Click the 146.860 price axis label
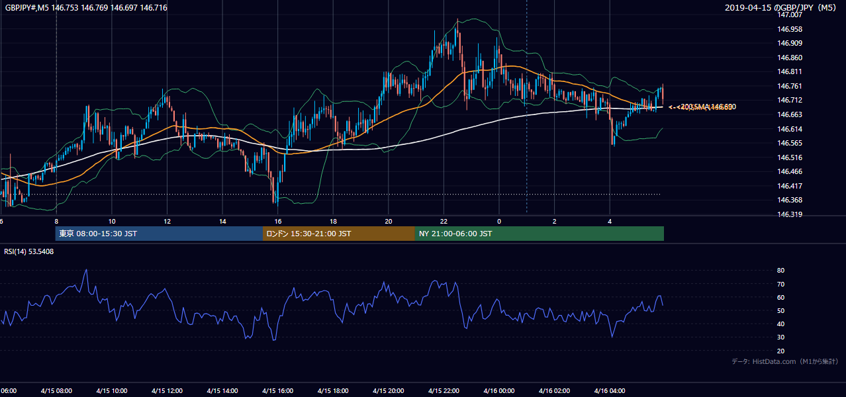Image resolution: width=846 pixels, height=397 pixels. coord(790,58)
